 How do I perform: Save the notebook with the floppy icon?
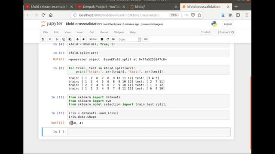pos(43,39)
